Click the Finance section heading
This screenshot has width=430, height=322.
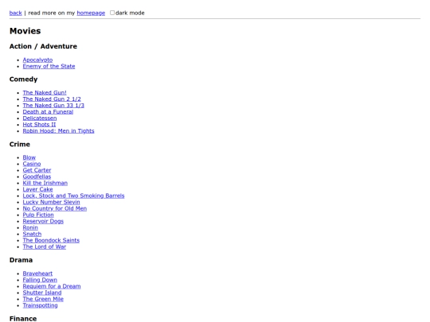23,319
